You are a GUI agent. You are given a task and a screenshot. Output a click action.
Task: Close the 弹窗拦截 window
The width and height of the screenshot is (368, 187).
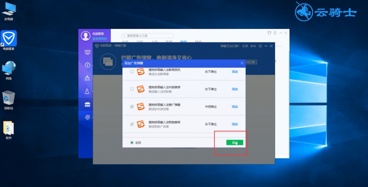271,46
